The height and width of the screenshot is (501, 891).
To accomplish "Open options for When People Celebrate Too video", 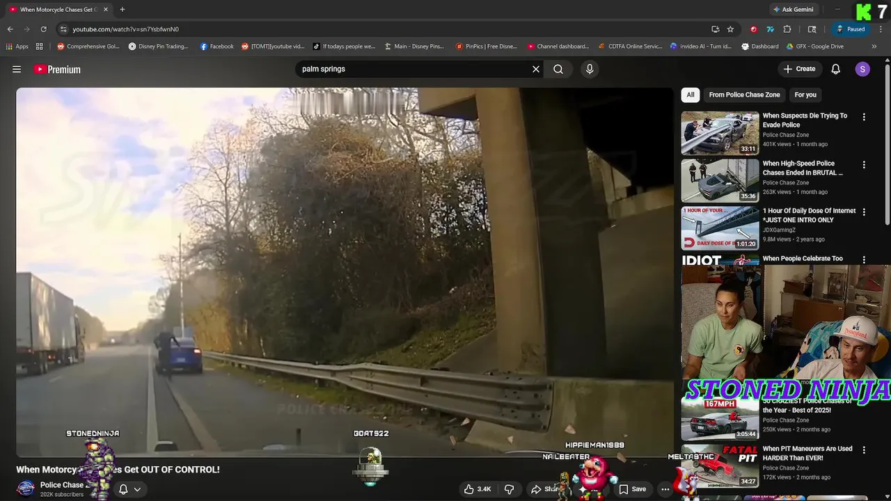I will (864, 260).
